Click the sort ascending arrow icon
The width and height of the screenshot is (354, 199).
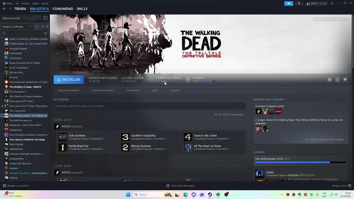(37, 27)
